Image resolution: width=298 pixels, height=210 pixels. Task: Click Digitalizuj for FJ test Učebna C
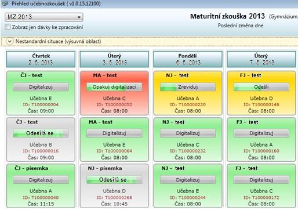tap(261, 180)
